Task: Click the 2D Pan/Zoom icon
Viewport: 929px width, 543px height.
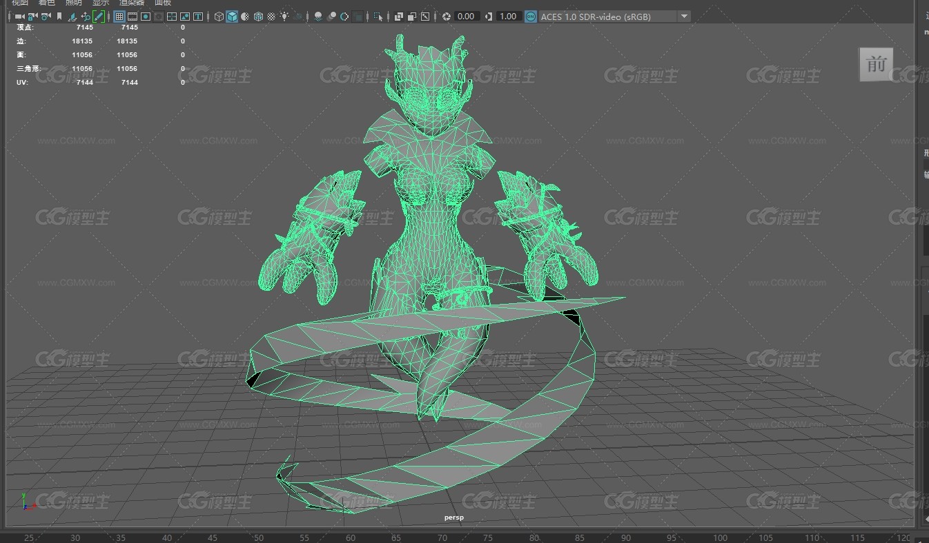Action: [85, 16]
